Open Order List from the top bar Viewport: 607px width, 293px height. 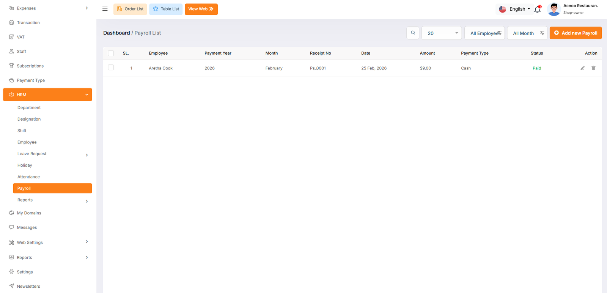pos(130,9)
